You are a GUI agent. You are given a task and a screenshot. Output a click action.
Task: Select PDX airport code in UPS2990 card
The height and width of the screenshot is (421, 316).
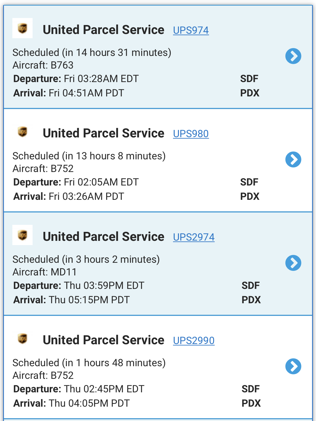[251, 403]
